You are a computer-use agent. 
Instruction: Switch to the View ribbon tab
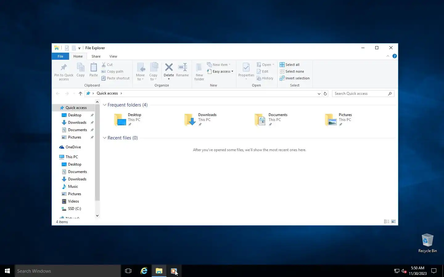pos(113,56)
